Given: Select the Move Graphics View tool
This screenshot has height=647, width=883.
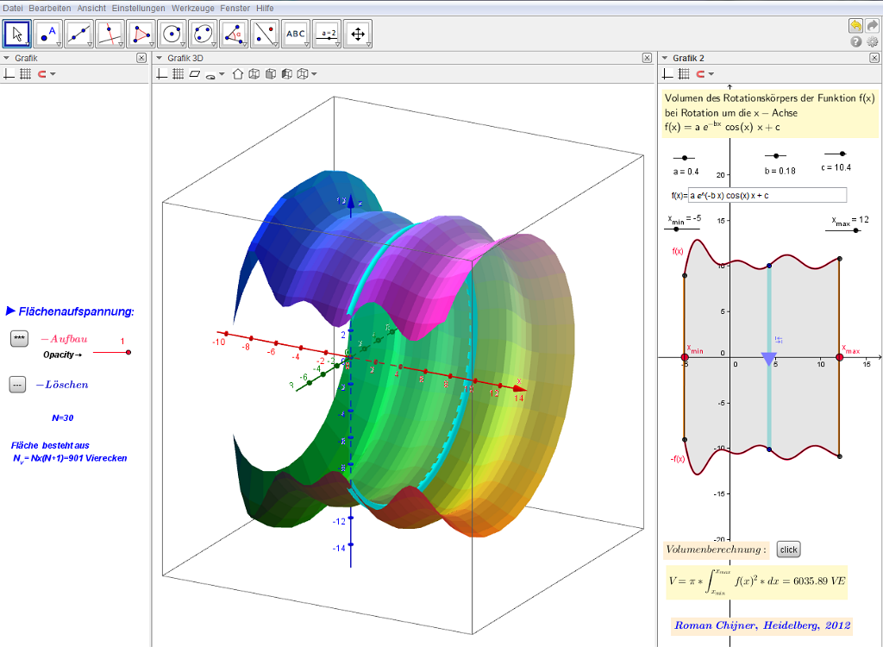Looking at the screenshot, I should tap(357, 35).
